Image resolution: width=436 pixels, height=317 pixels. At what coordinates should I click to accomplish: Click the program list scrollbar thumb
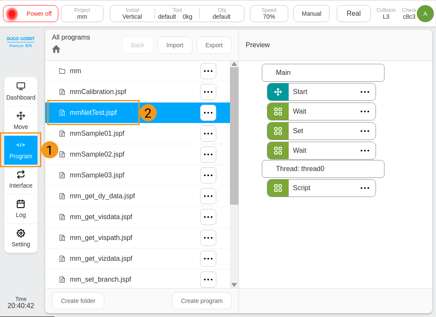[234, 136]
